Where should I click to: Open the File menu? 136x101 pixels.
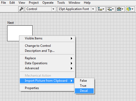(3, 3)
